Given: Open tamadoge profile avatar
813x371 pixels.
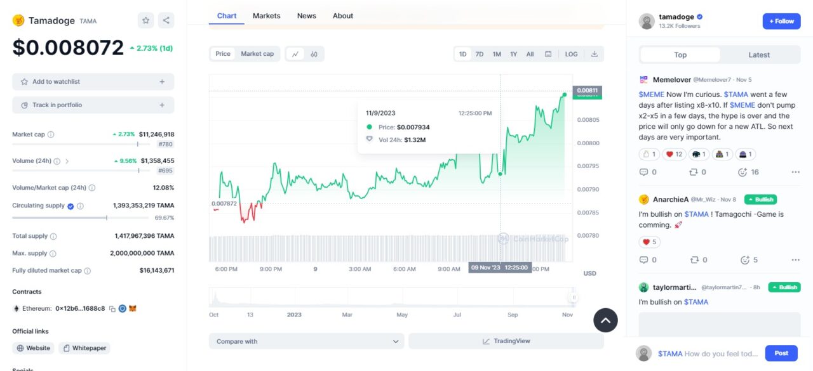Looking at the screenshot, I should pyautogui.click(x=647, y=21).
